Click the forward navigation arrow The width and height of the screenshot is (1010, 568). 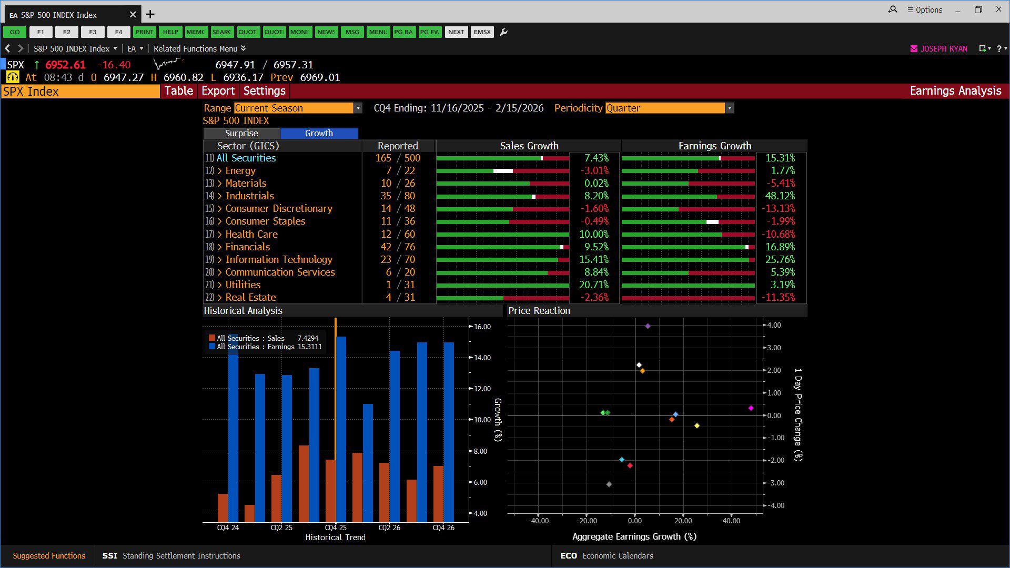21,48
